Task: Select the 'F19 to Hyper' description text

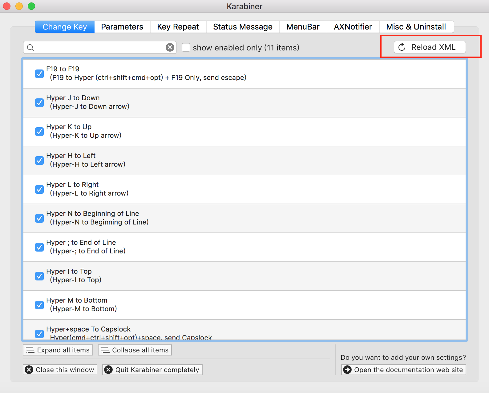Action: (x=148, y=77)
